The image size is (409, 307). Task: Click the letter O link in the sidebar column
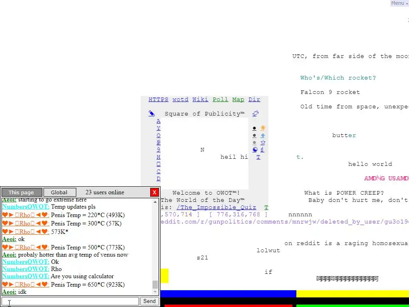point(158,136)
